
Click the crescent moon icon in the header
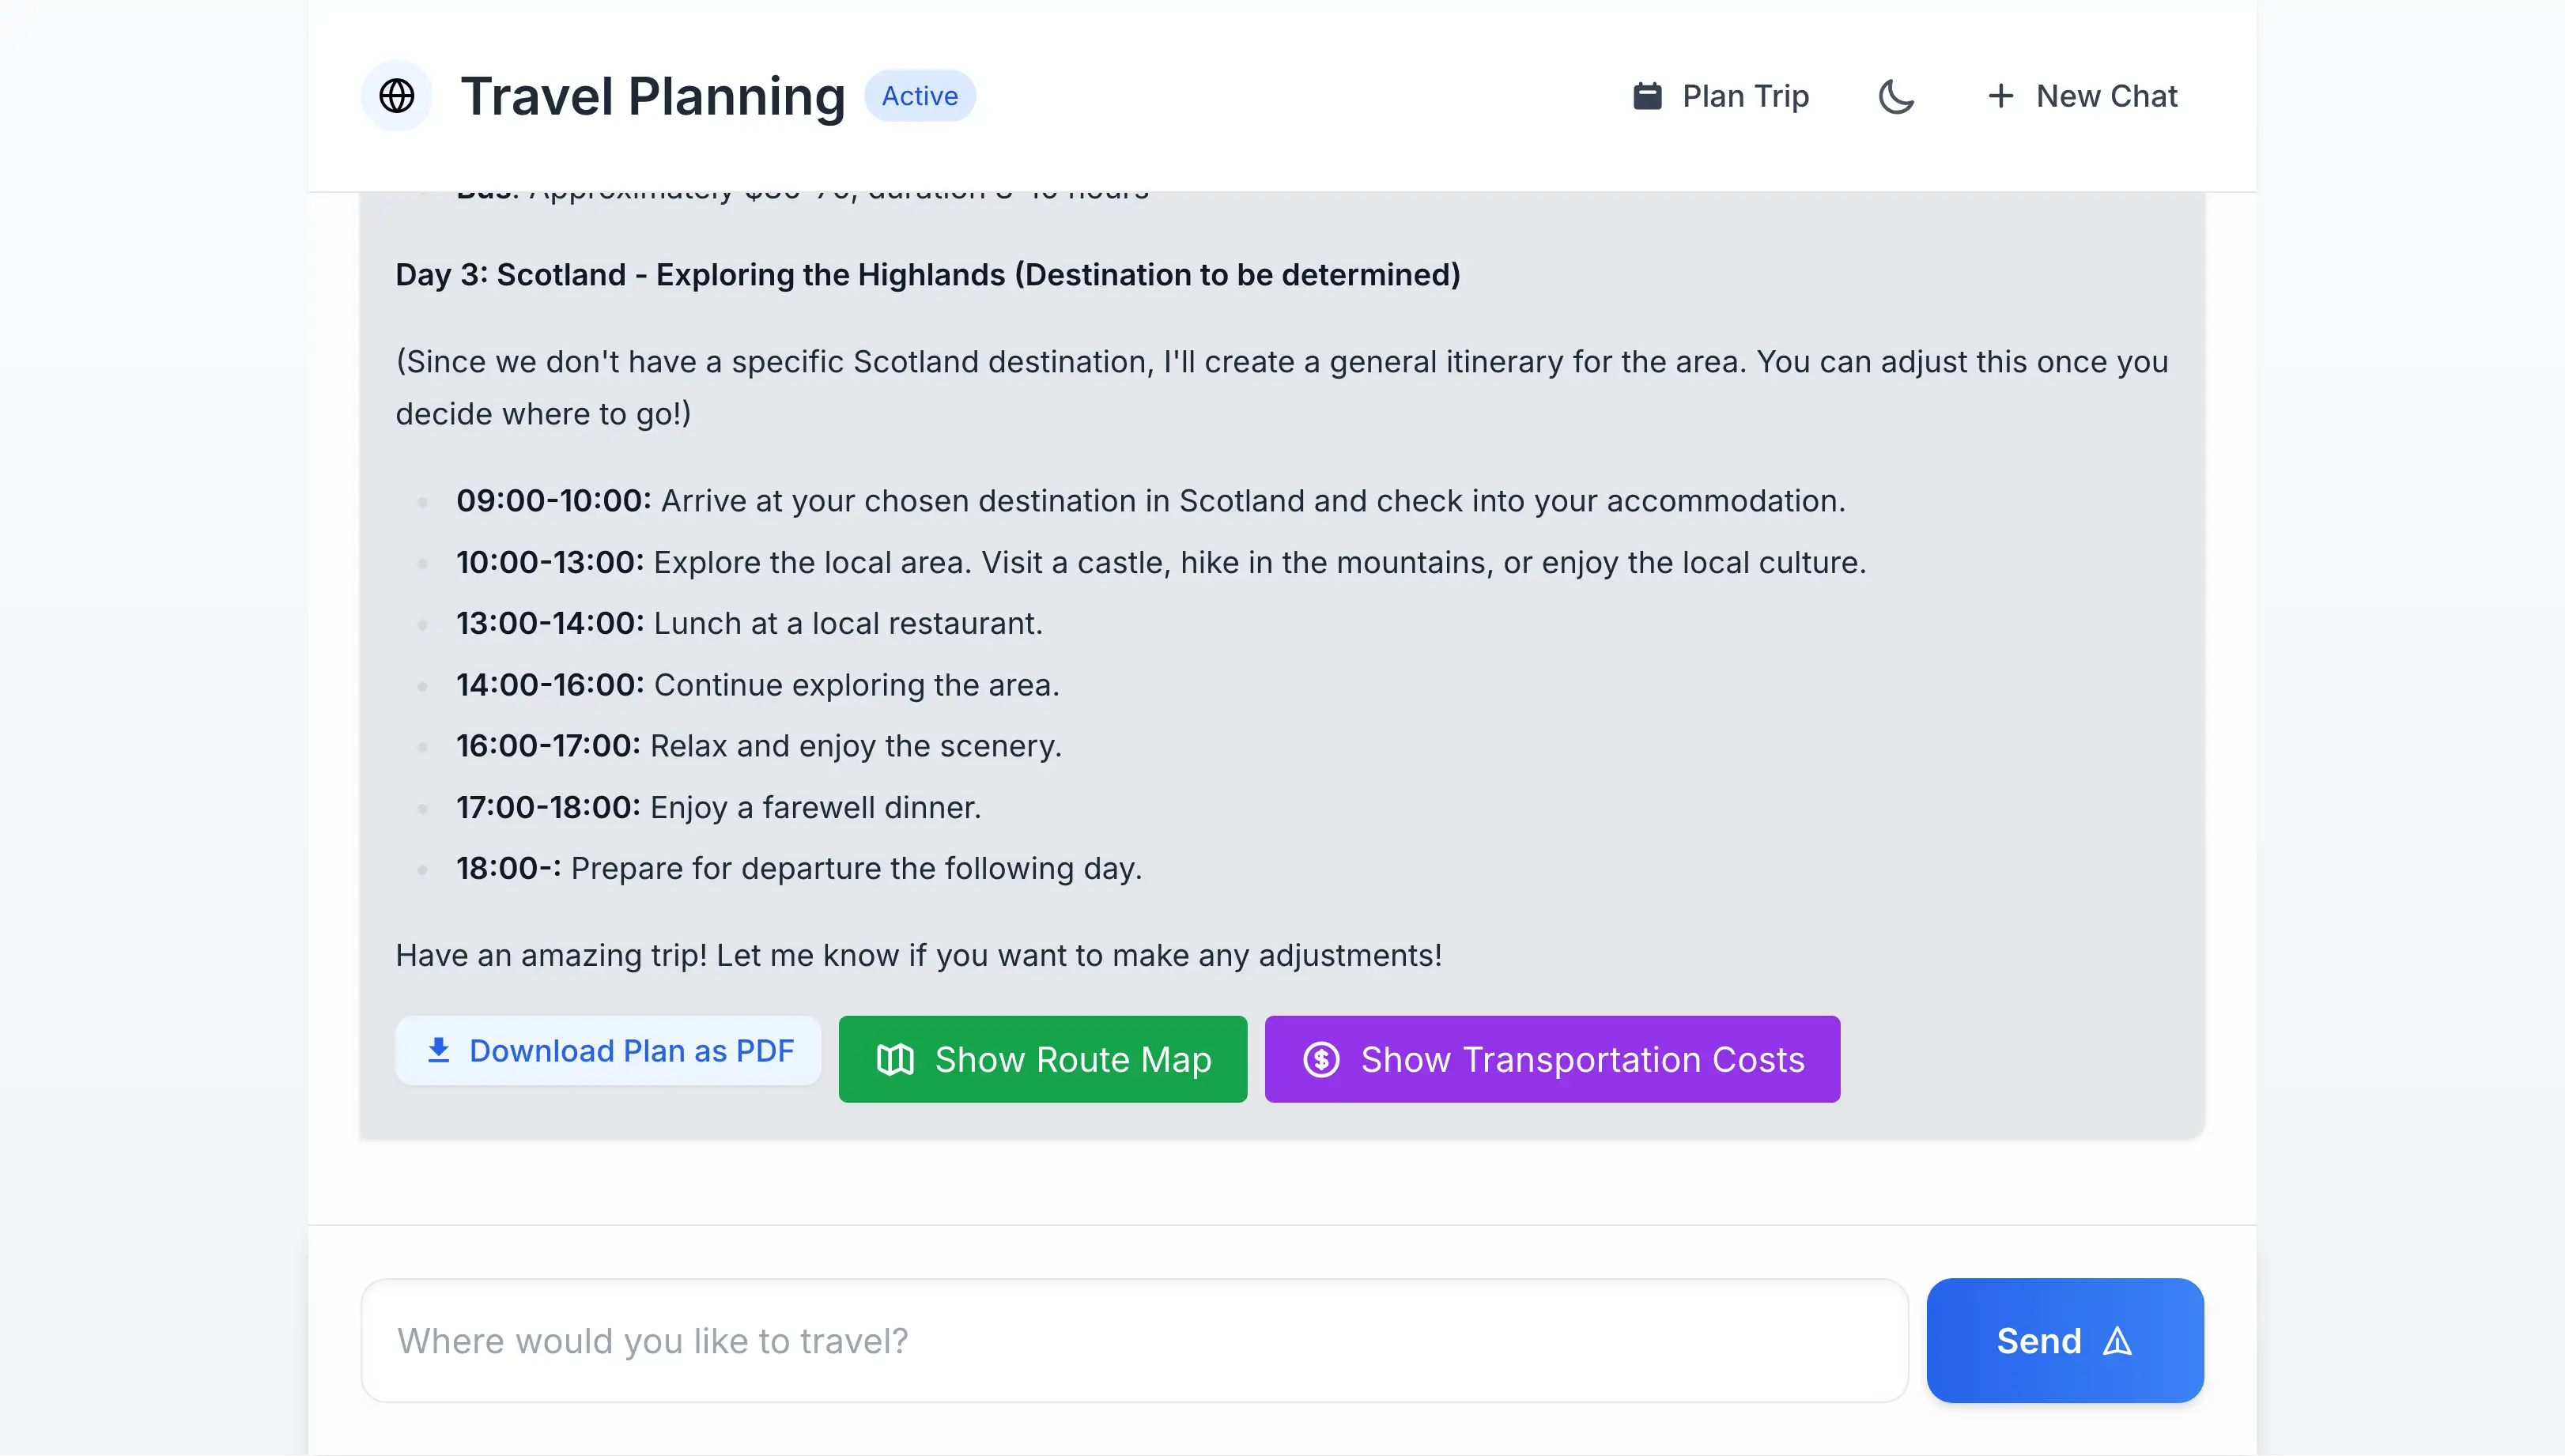point(1897,96)
